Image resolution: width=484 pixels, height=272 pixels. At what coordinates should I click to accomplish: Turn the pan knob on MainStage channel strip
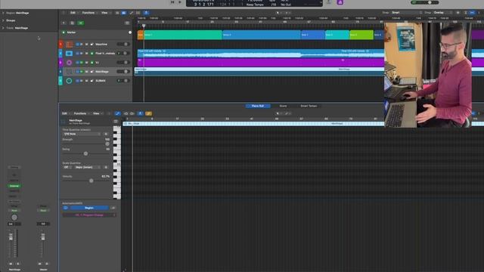[x=14, y=218]
